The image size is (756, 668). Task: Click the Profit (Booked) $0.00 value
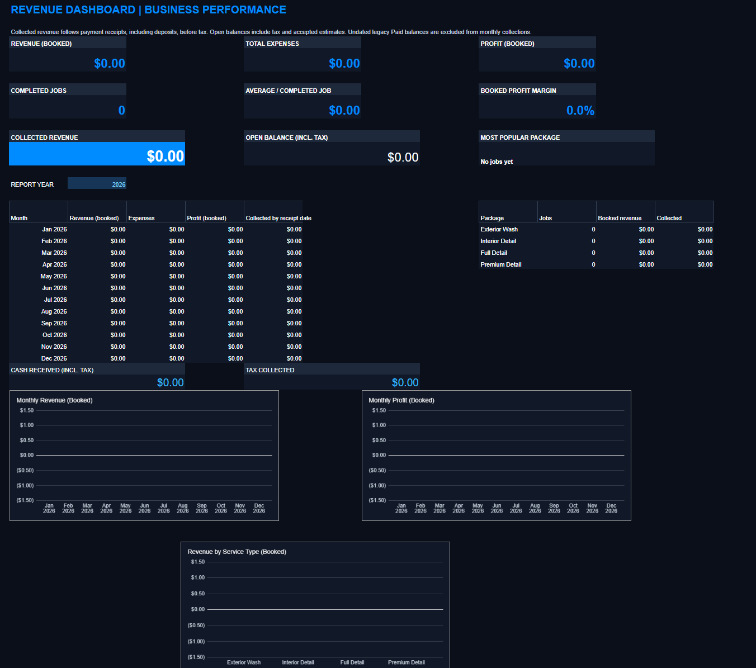(x=579, y=63)
